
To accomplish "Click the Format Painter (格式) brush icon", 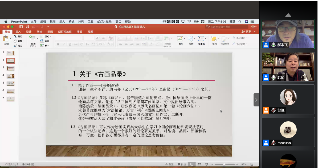I will click(15, 46).
